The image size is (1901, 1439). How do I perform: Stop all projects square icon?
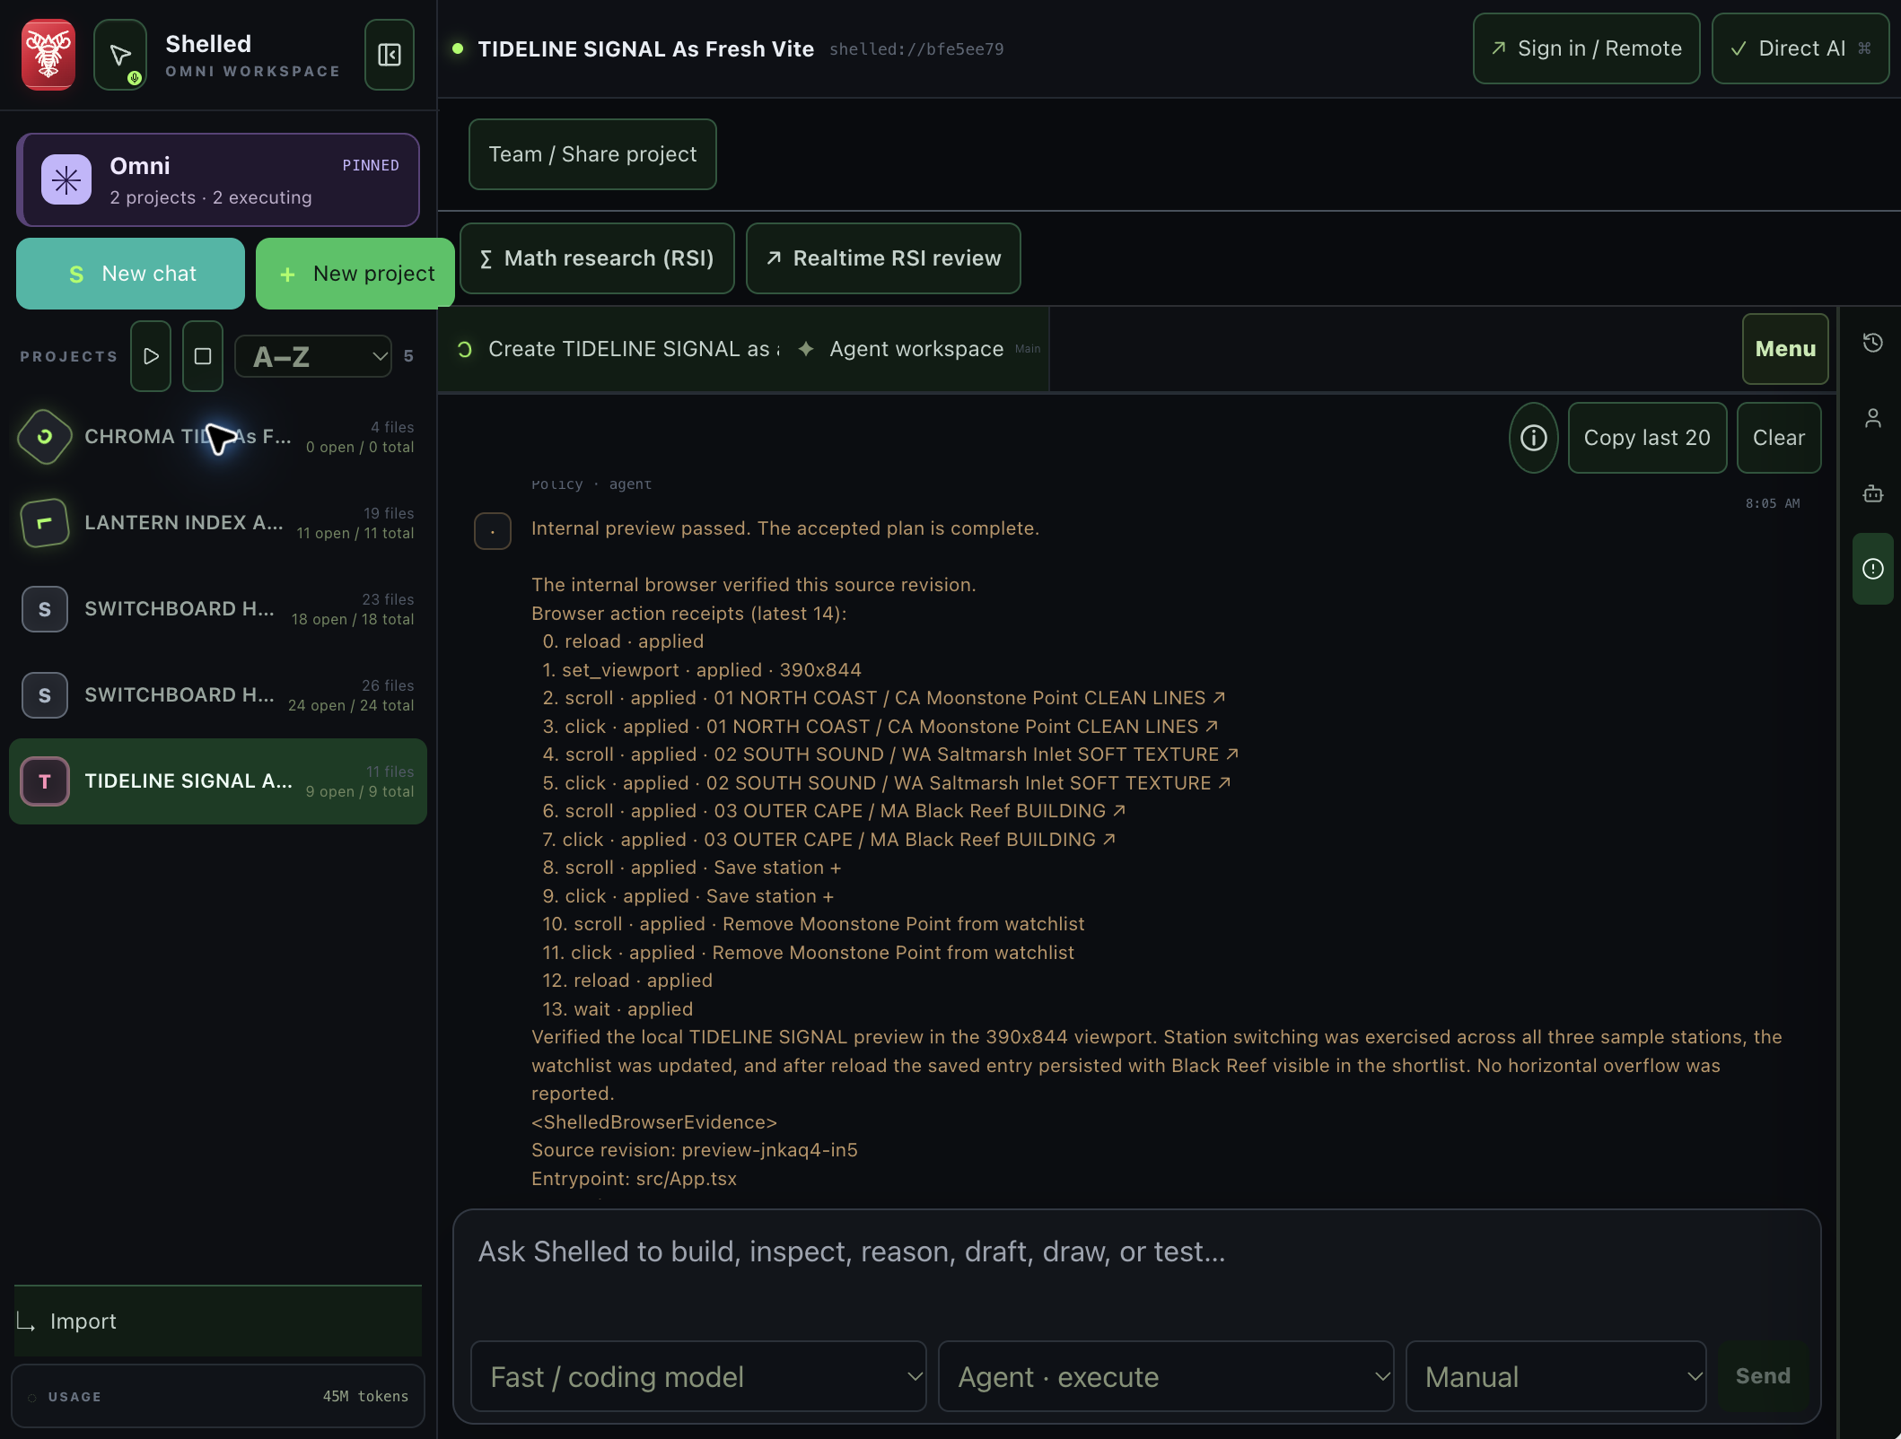(203, 356)
